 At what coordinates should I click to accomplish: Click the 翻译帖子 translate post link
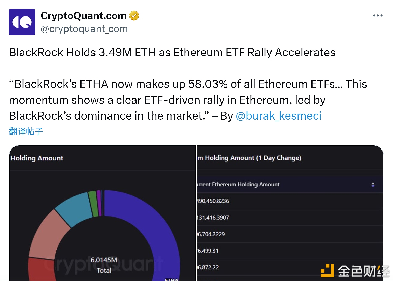pyautogui.click(x=26, y=131)
